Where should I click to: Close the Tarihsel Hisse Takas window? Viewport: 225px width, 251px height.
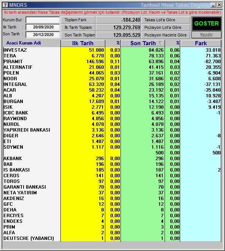pyautogui.click(x=219, y=5)
